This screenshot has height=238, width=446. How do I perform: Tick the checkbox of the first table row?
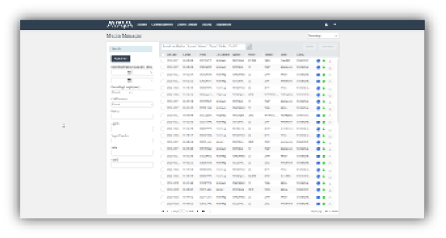[163, 61]
